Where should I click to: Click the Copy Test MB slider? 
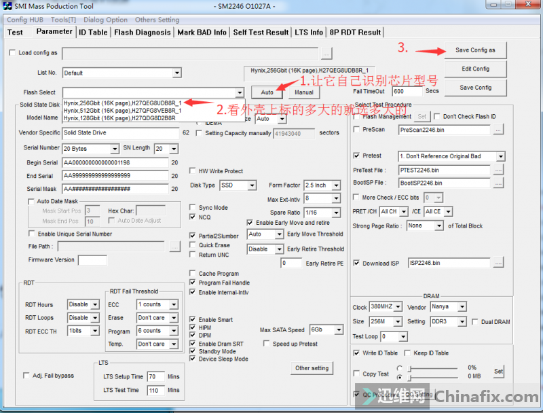(x=434, y=377)
